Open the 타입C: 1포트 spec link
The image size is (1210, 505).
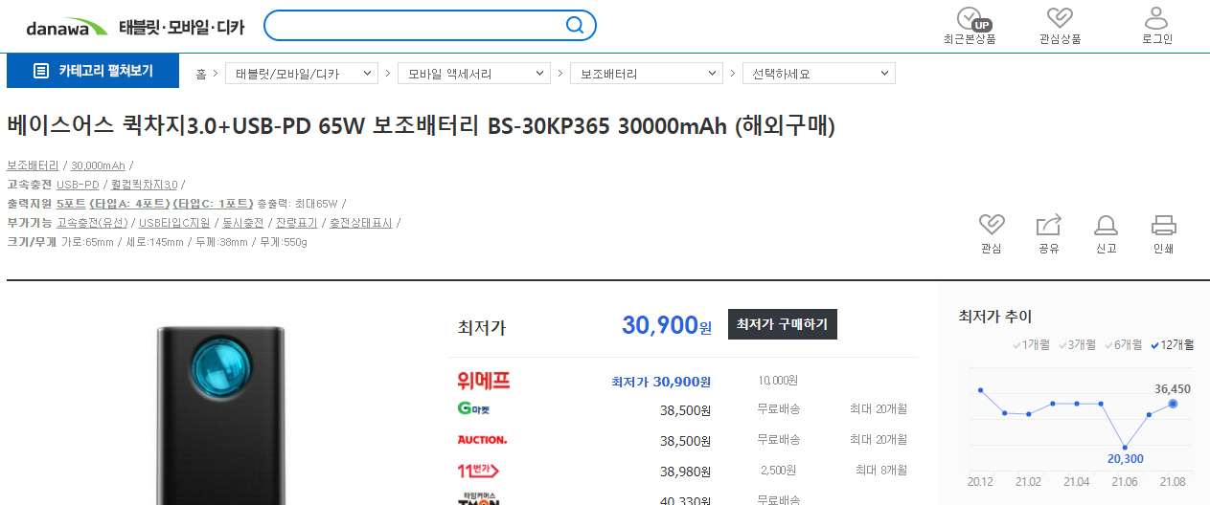(214, 204)
